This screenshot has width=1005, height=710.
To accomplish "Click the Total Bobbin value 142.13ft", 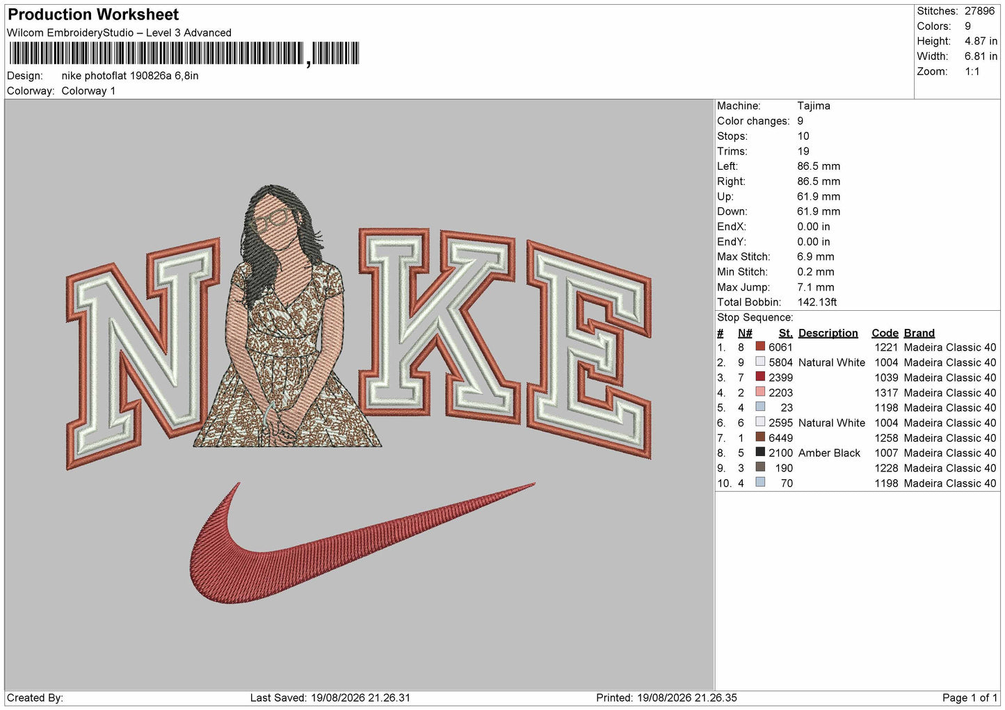I will (817, 302).
